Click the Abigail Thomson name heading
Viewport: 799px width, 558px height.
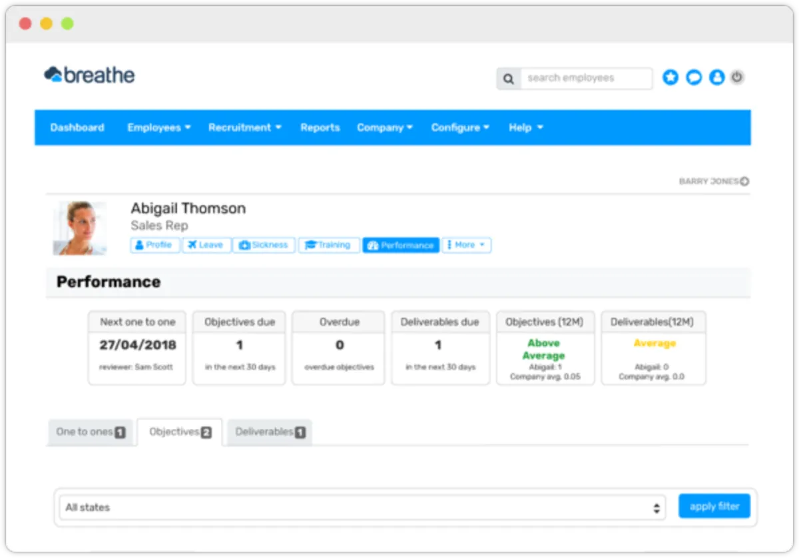(x=188, y=208)
